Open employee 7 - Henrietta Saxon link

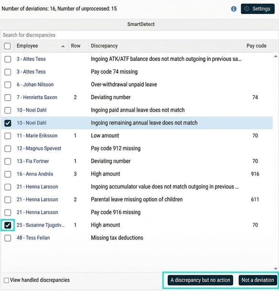(x=37, y=98)
